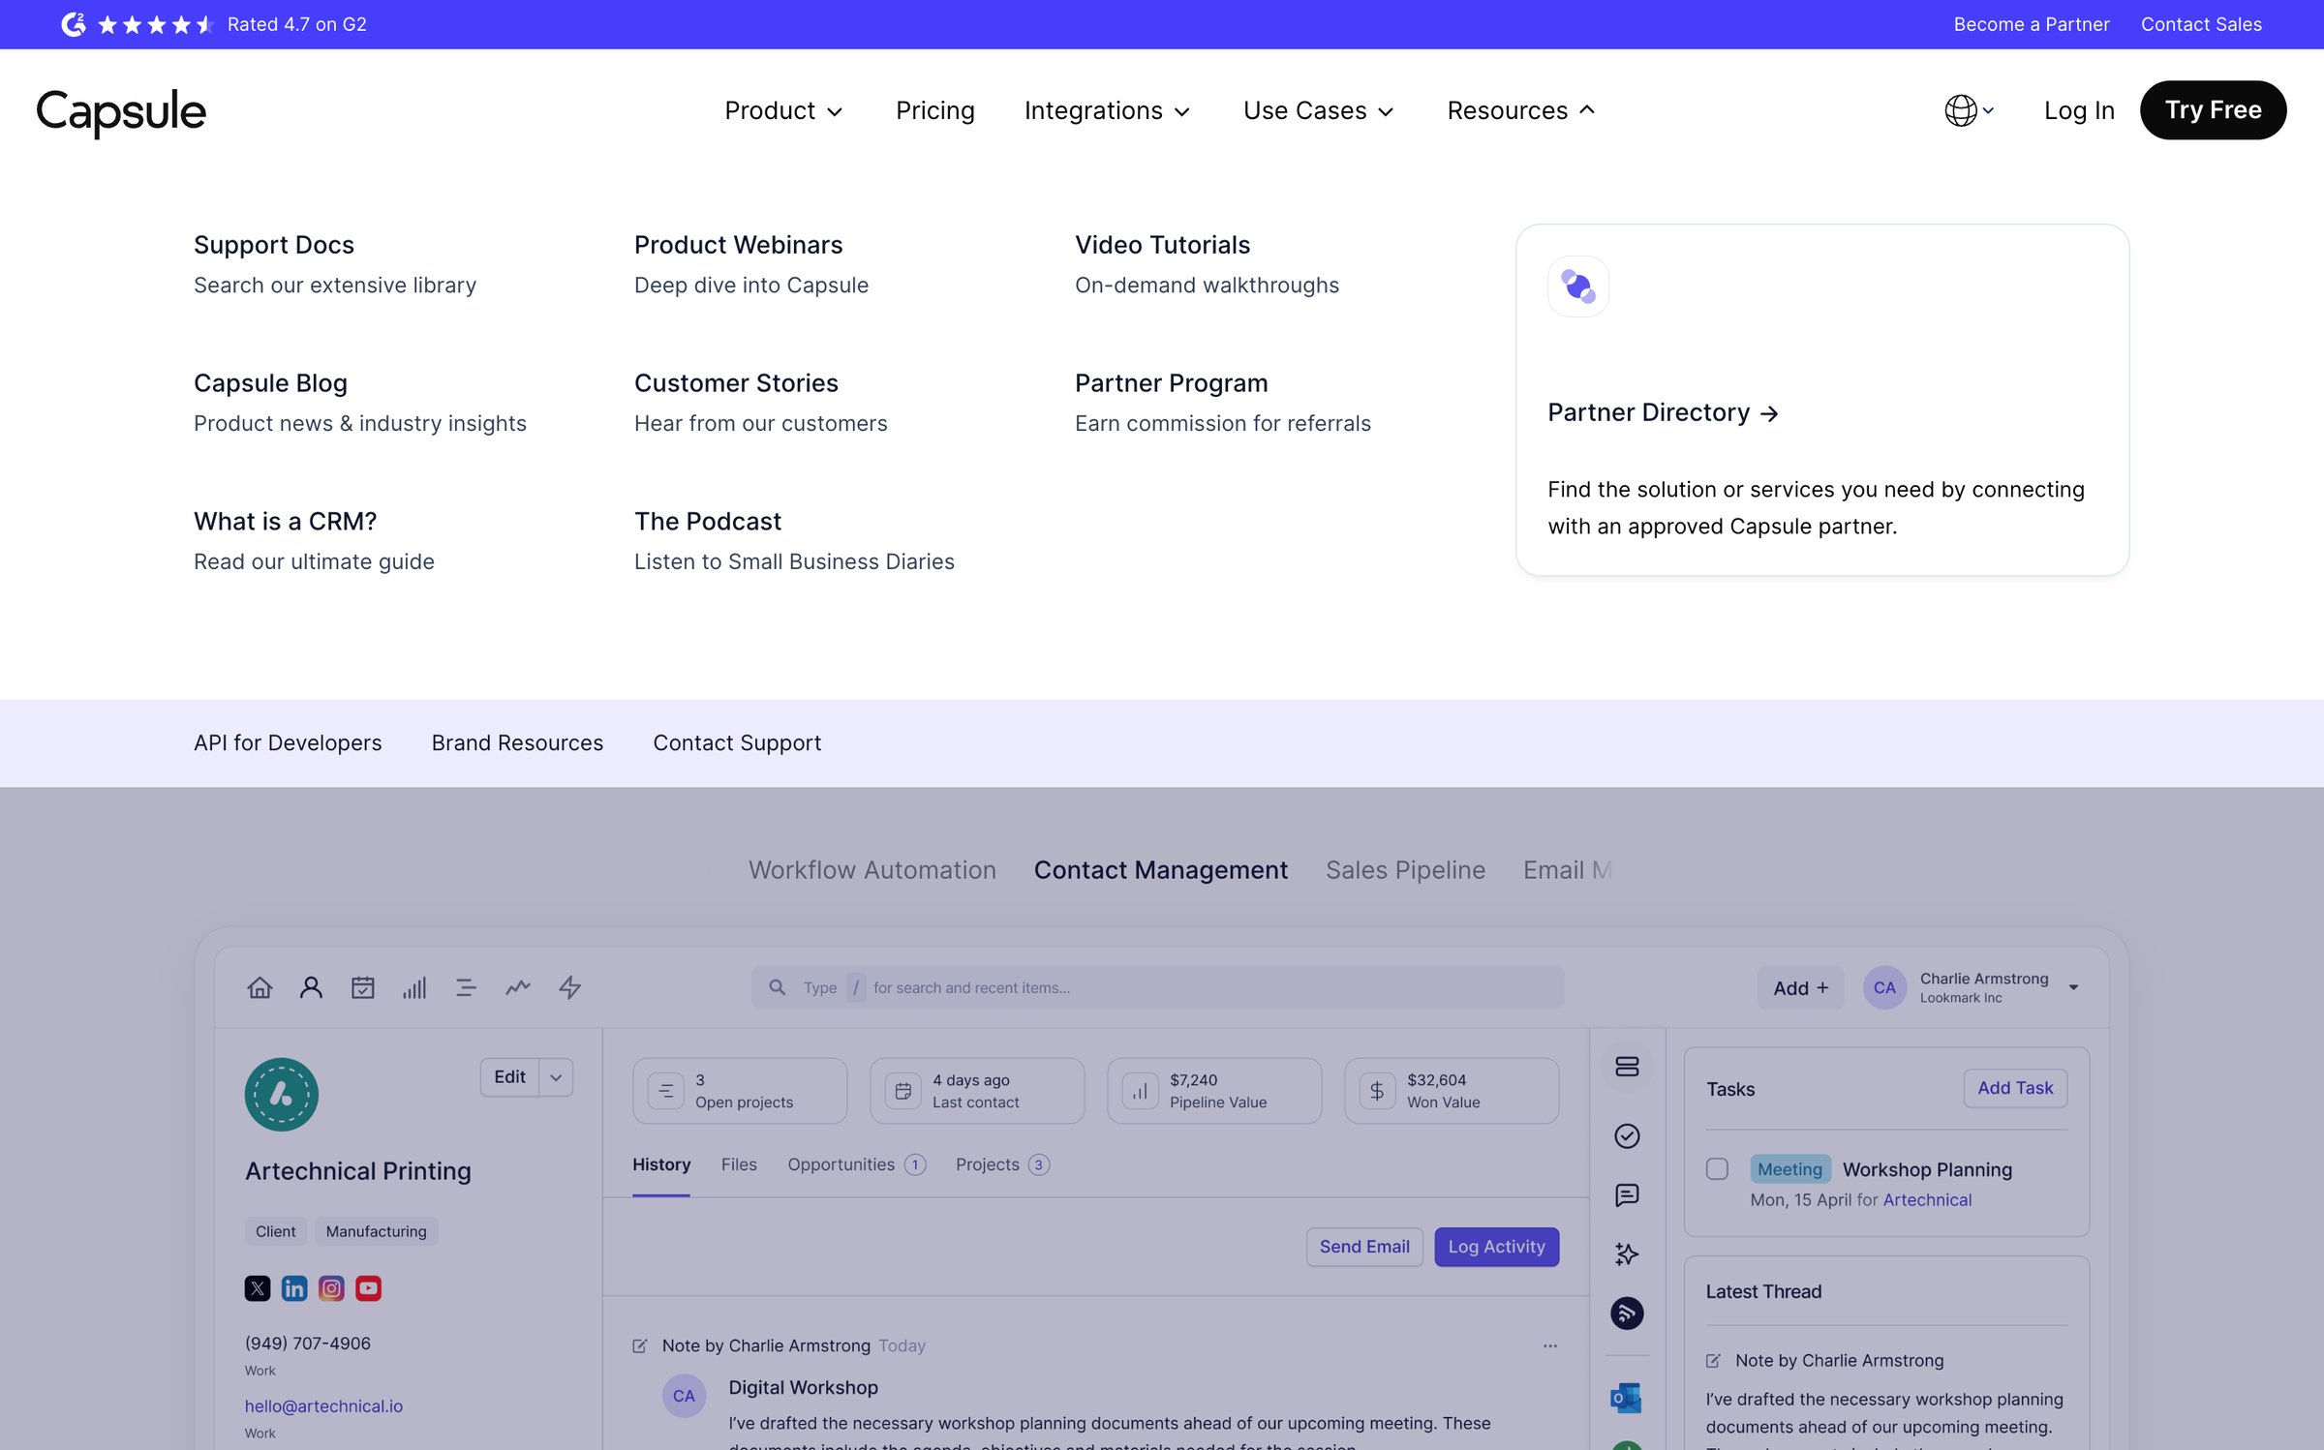Open Product Webinars

[x=738, y=245]
